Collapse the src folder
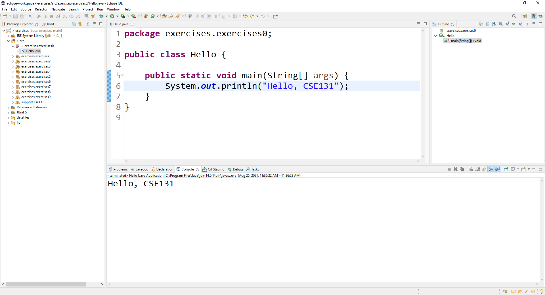545x295 pixels. tap(8, 41)
